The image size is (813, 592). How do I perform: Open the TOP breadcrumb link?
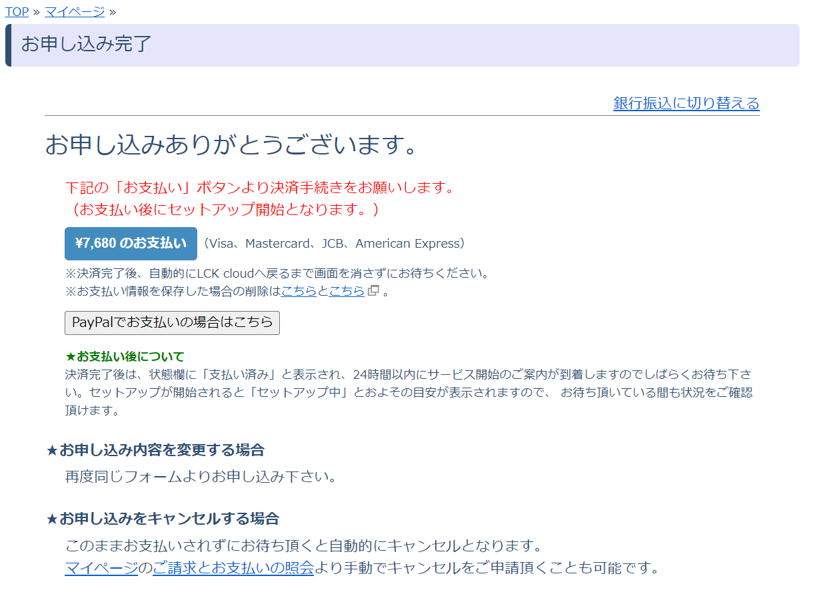coord(17,11)
